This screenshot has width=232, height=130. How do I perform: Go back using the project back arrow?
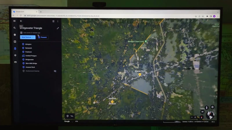[x=21, y=21]
